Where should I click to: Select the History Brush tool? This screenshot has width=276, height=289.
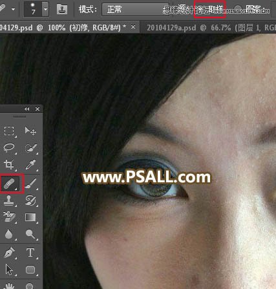coord(31,200)
